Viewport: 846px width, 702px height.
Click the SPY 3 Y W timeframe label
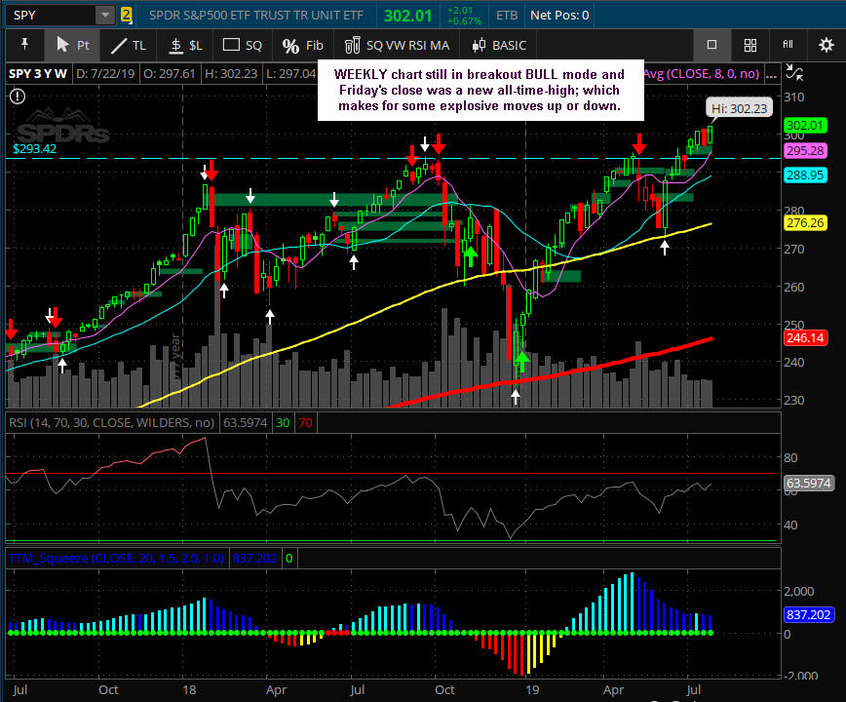(37, 73)
